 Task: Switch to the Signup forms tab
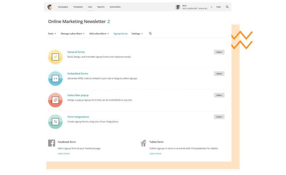pyautogui.click(x=121, y=34)
